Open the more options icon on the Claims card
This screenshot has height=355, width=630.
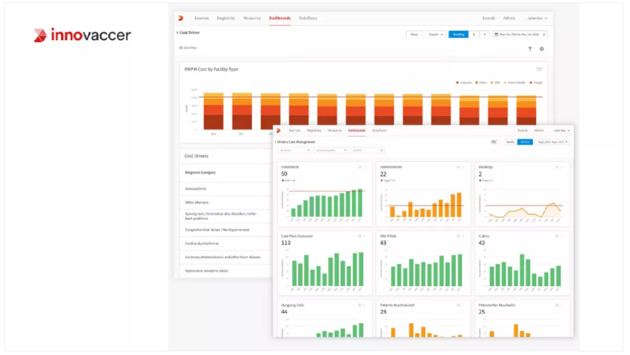click(x=562, y=236)
